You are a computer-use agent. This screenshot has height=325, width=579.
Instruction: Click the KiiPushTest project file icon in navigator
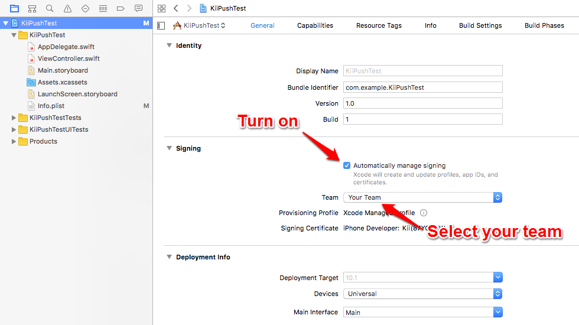tap(15, 23)
